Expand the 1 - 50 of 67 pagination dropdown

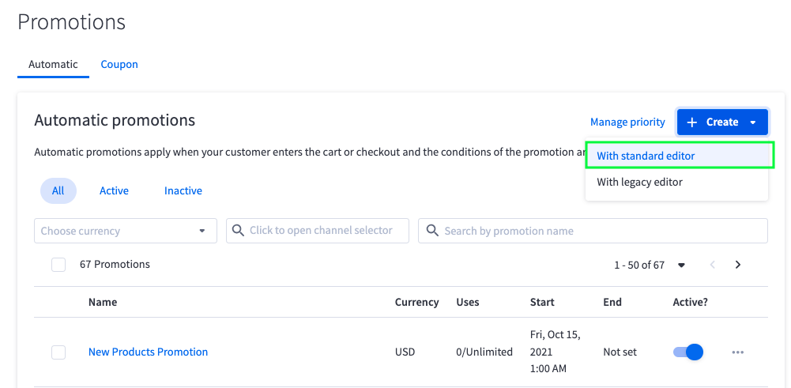[x=681, y=265]
